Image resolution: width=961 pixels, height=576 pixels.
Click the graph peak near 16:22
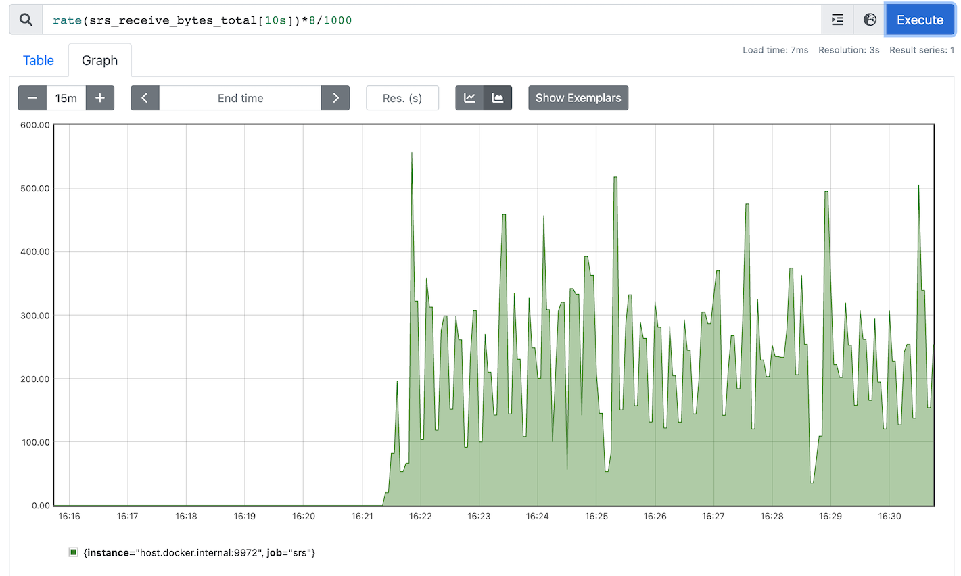click(412, 154)
